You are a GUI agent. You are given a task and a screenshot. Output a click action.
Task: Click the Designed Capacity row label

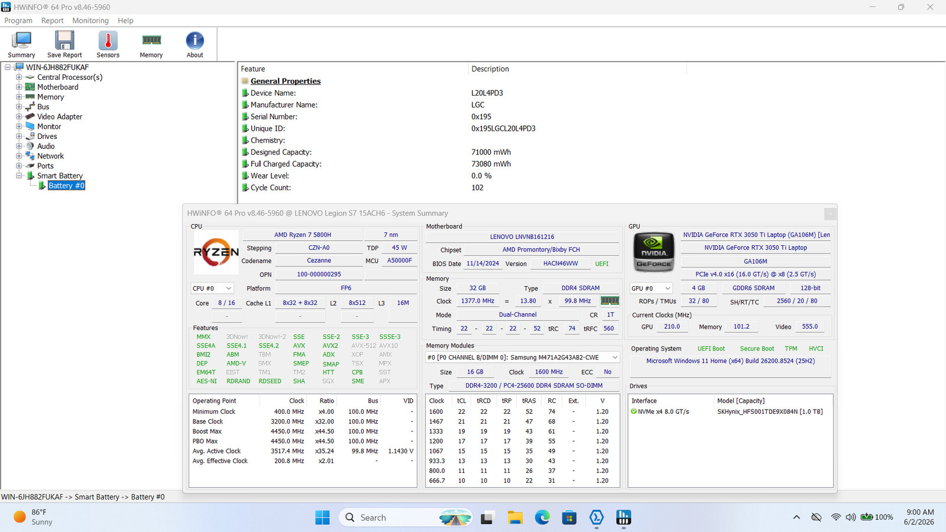281,152
